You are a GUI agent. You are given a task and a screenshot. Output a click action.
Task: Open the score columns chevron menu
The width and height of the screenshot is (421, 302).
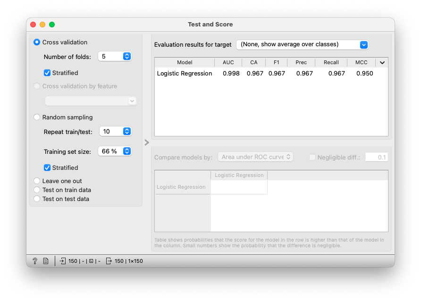point(382,63)
